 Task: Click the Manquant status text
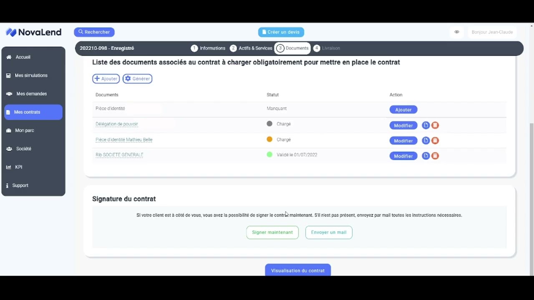pos(277,108)
